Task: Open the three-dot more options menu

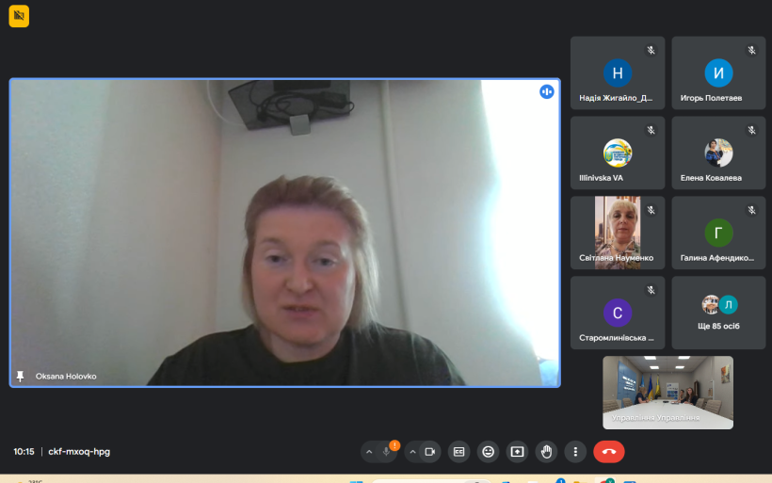Action: point(575,452)
